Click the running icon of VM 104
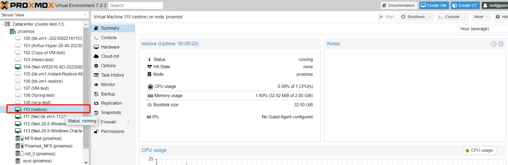 tap(18, 67)
